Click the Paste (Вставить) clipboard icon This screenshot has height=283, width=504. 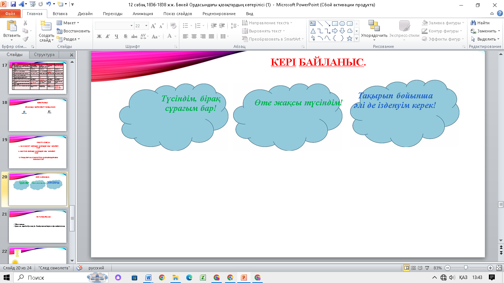coord(11,27)
